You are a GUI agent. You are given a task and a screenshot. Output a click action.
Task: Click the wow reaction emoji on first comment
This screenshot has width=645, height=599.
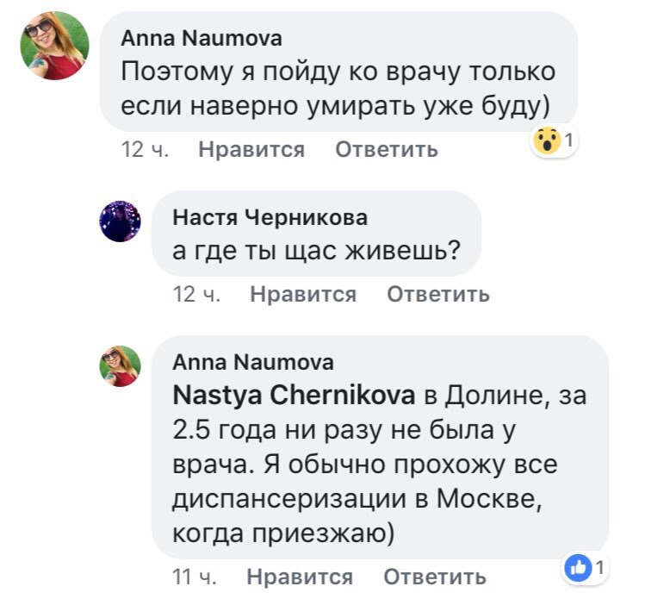click(548, 140)
